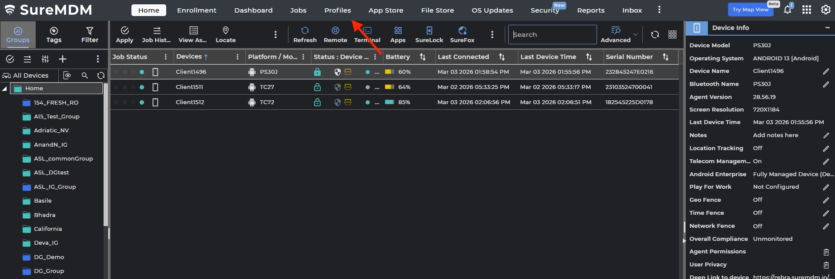Click the Try Map View button
The image size is (835, 279).
[x=751, y=10]
